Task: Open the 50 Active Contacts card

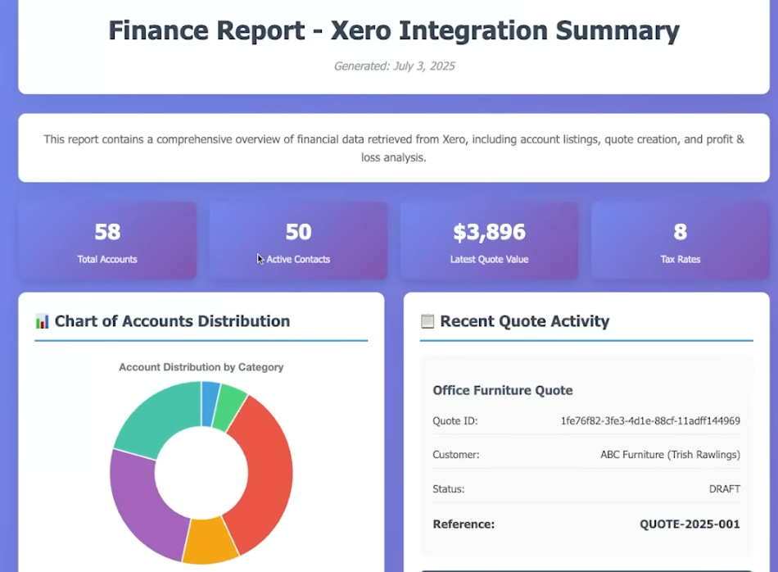Action: point(298,240)
